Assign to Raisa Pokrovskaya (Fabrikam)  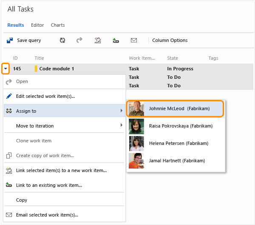(x=176, y=126)
